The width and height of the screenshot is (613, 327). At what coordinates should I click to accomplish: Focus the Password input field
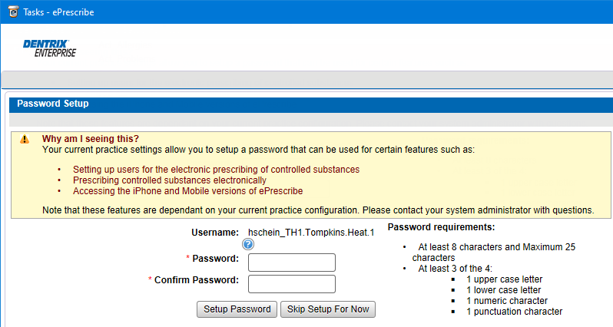pyautogui.click(x=292, y=263)
